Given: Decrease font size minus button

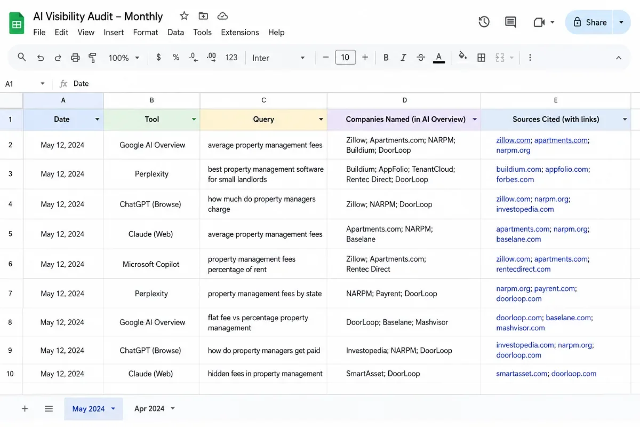Looking at the screenshot, I should [325, 58].
